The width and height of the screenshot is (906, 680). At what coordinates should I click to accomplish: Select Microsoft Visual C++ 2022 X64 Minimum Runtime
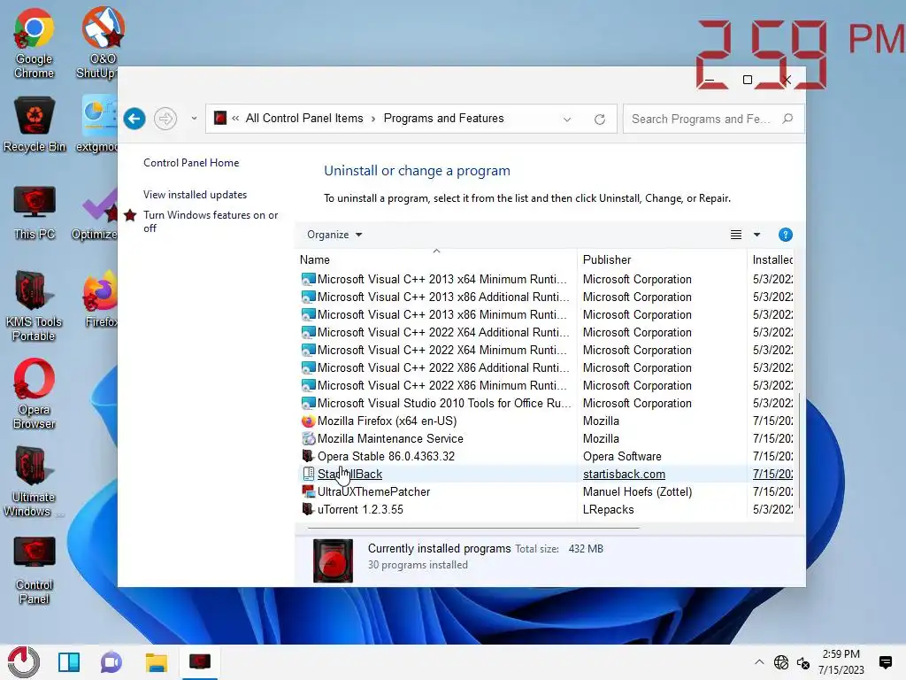click(441, 351)
